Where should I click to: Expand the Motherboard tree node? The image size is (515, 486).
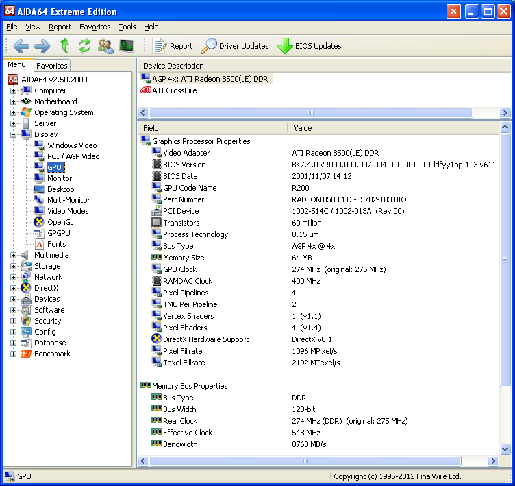(x=13, y=101)
